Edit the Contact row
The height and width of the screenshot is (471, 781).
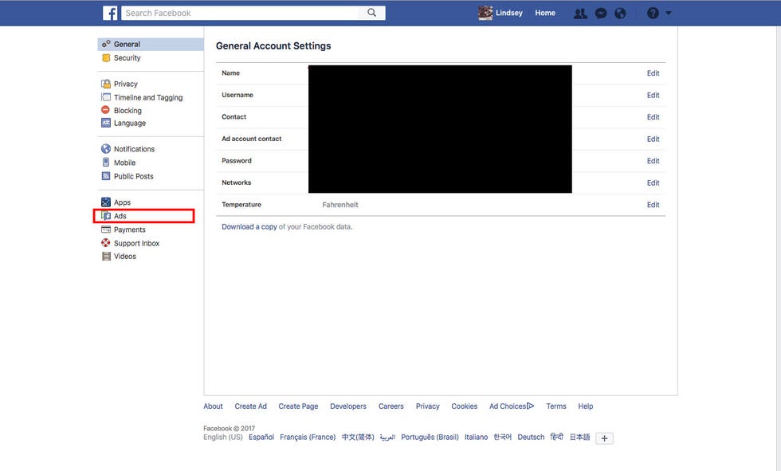[x=653, y=117]
